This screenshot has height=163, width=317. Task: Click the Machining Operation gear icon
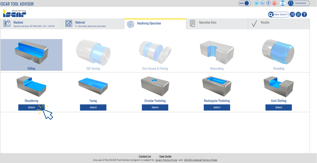tap(131, 24)
